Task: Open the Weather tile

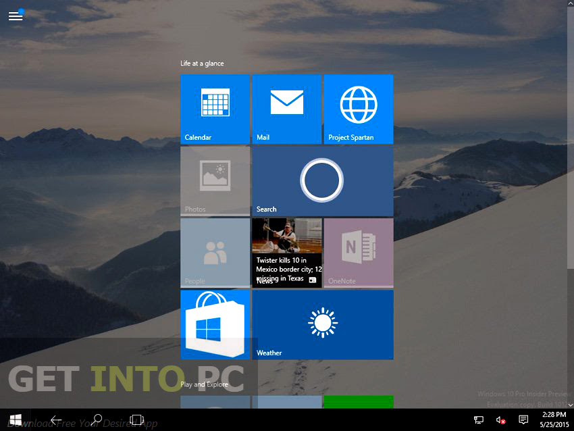Action: click(x=323, y=325)
